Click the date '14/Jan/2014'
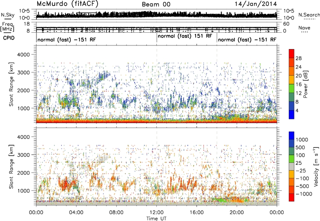Image resolution: width=320 pixels, height=221 pixels. click(256, 4)
